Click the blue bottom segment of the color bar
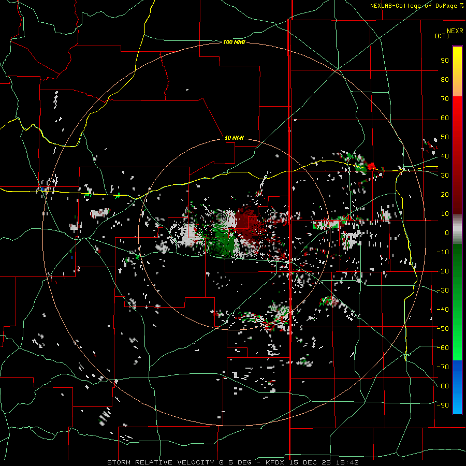This screenshot has height=466, width=466. (x=457, y=387)
